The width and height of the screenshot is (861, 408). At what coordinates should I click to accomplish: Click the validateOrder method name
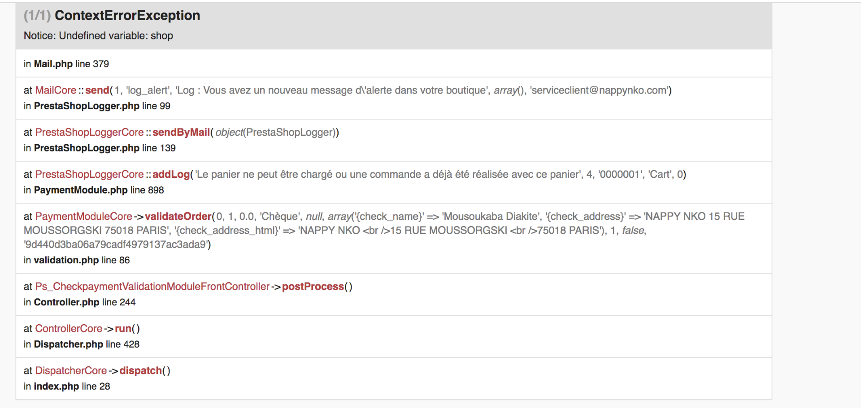178,217
